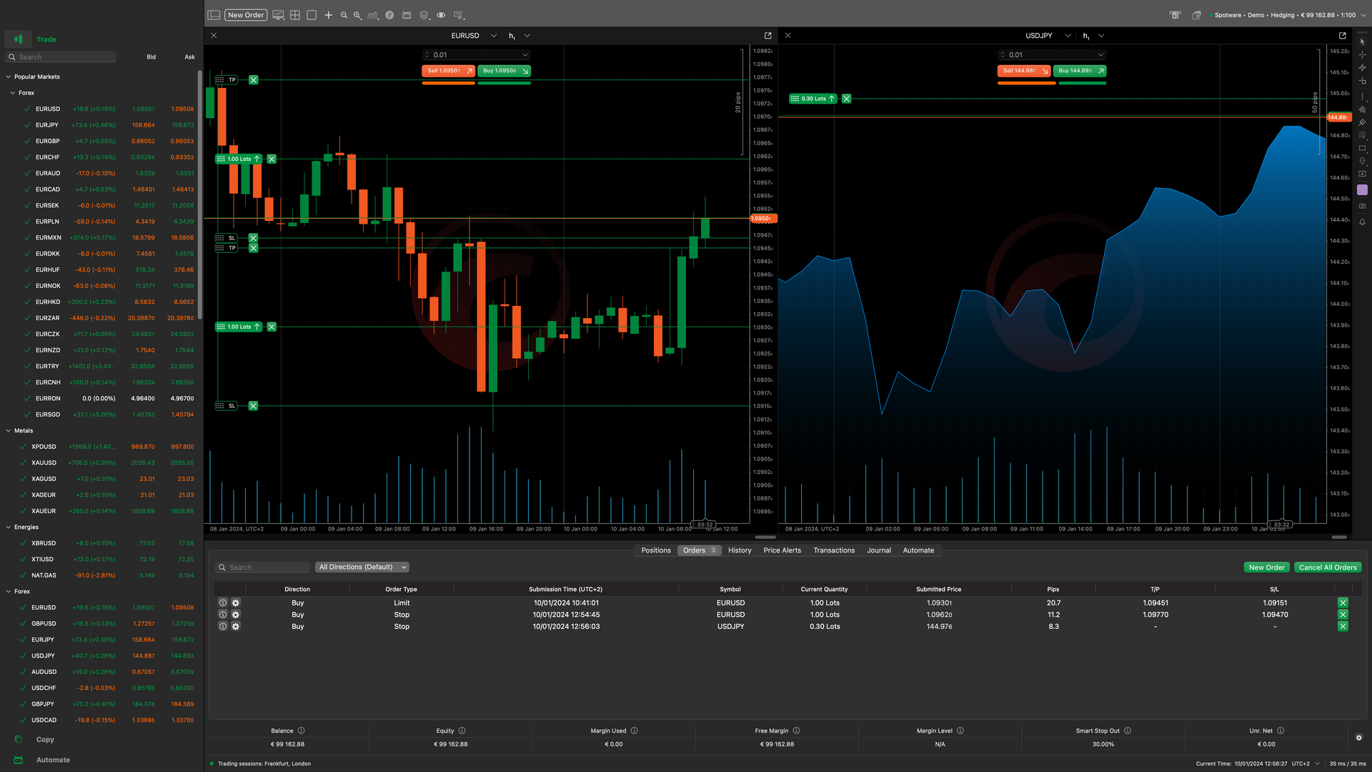Switch to the History tab
This screenshot has width=1372, height=772.
point(740,550)
